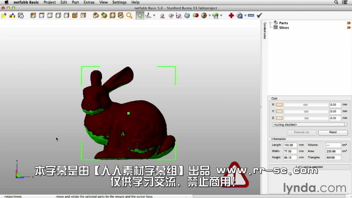The width and height of the screenshot is (352, 198).
Task: Click the orange icon beside Parts row
Action: 349,23
